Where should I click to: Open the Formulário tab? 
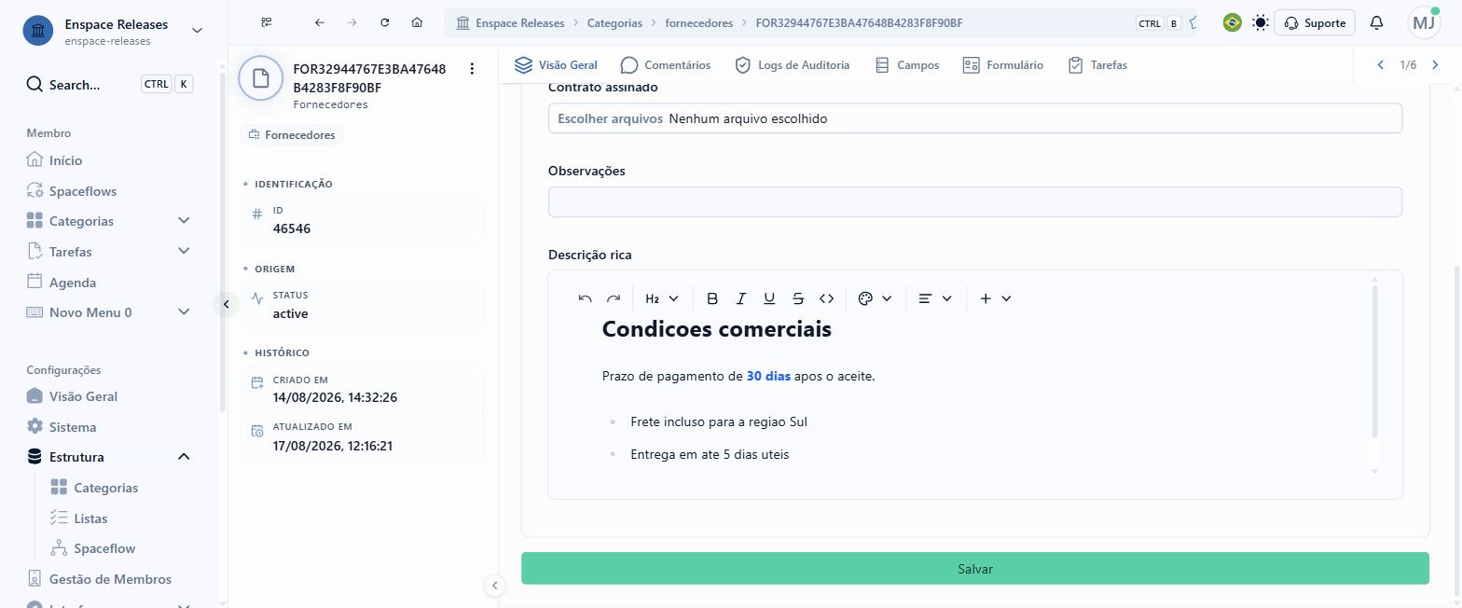coord(1002,65)
